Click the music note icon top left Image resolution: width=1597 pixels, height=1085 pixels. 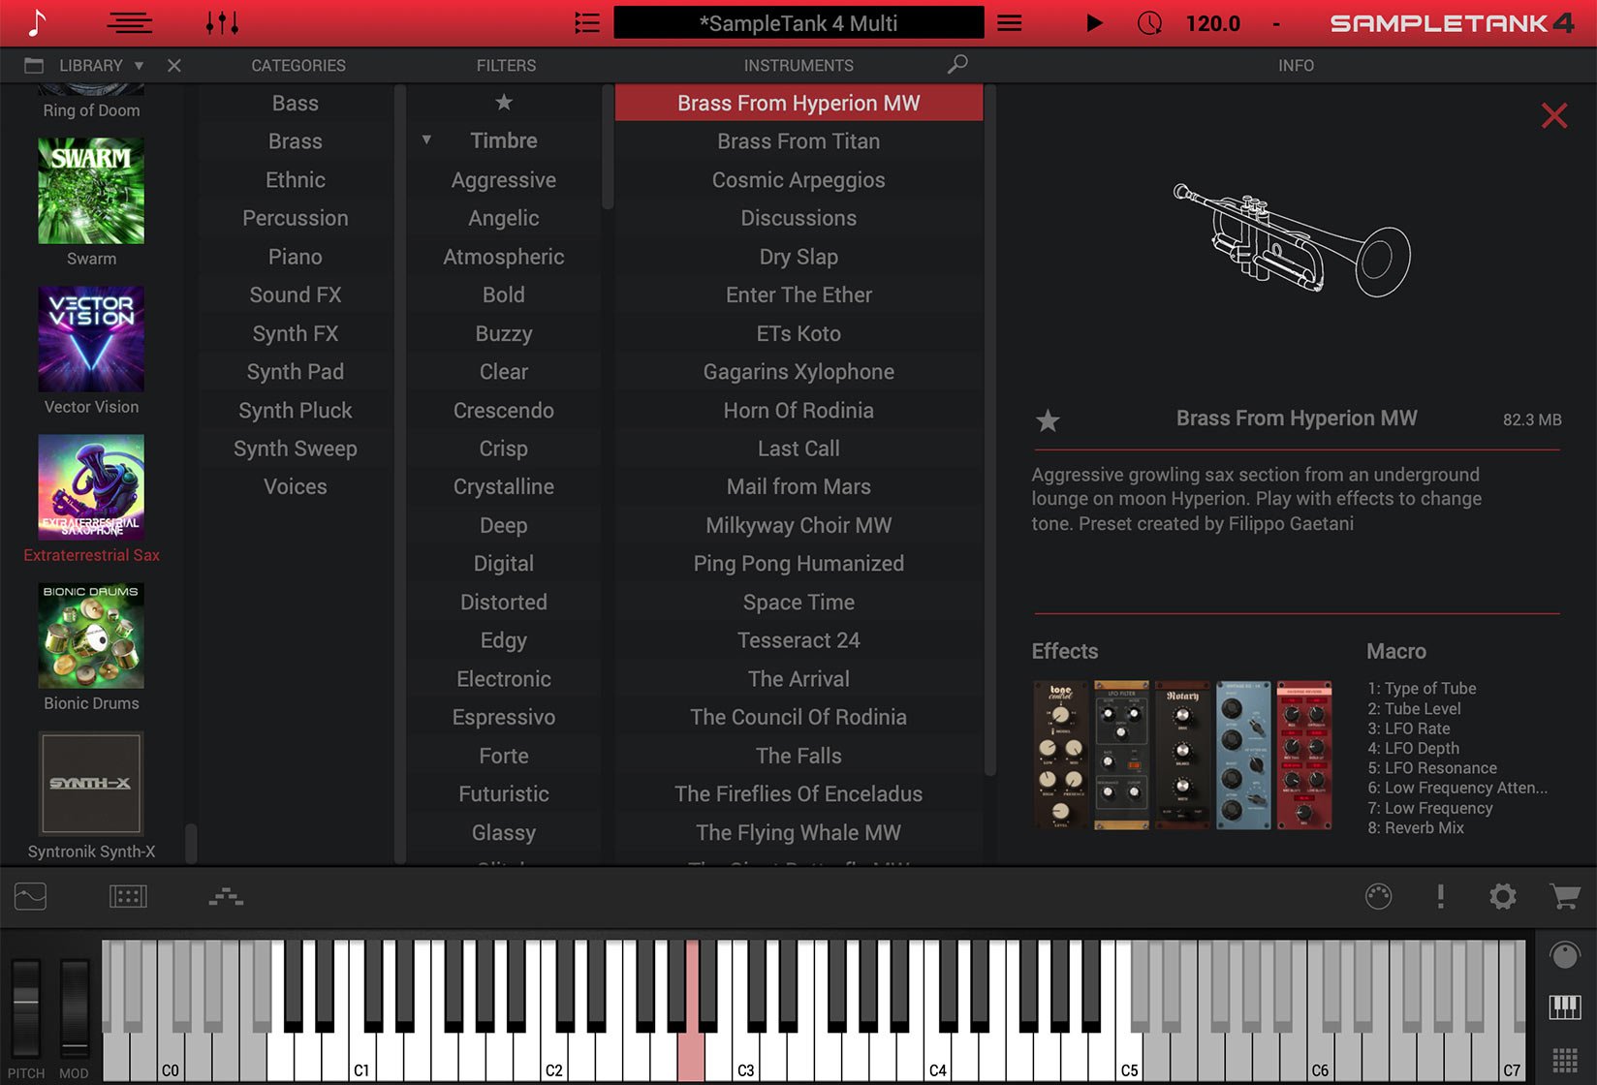37,22
